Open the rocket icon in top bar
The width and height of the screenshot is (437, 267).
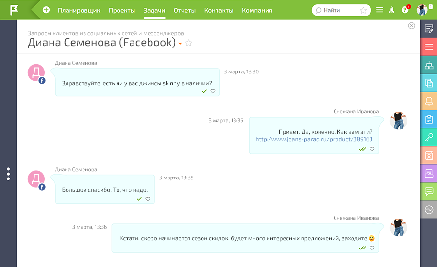click(392, 10)
